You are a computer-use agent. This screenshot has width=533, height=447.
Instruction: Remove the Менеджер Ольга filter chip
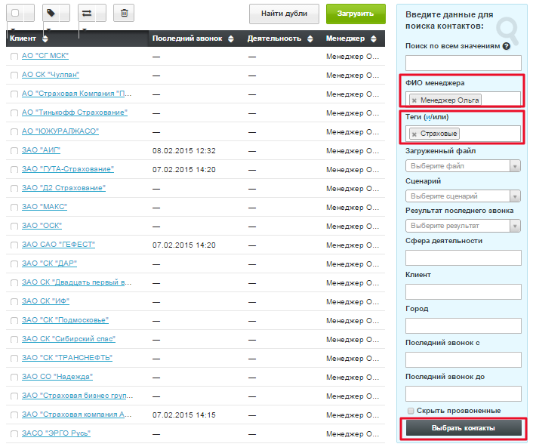(414, 100)
